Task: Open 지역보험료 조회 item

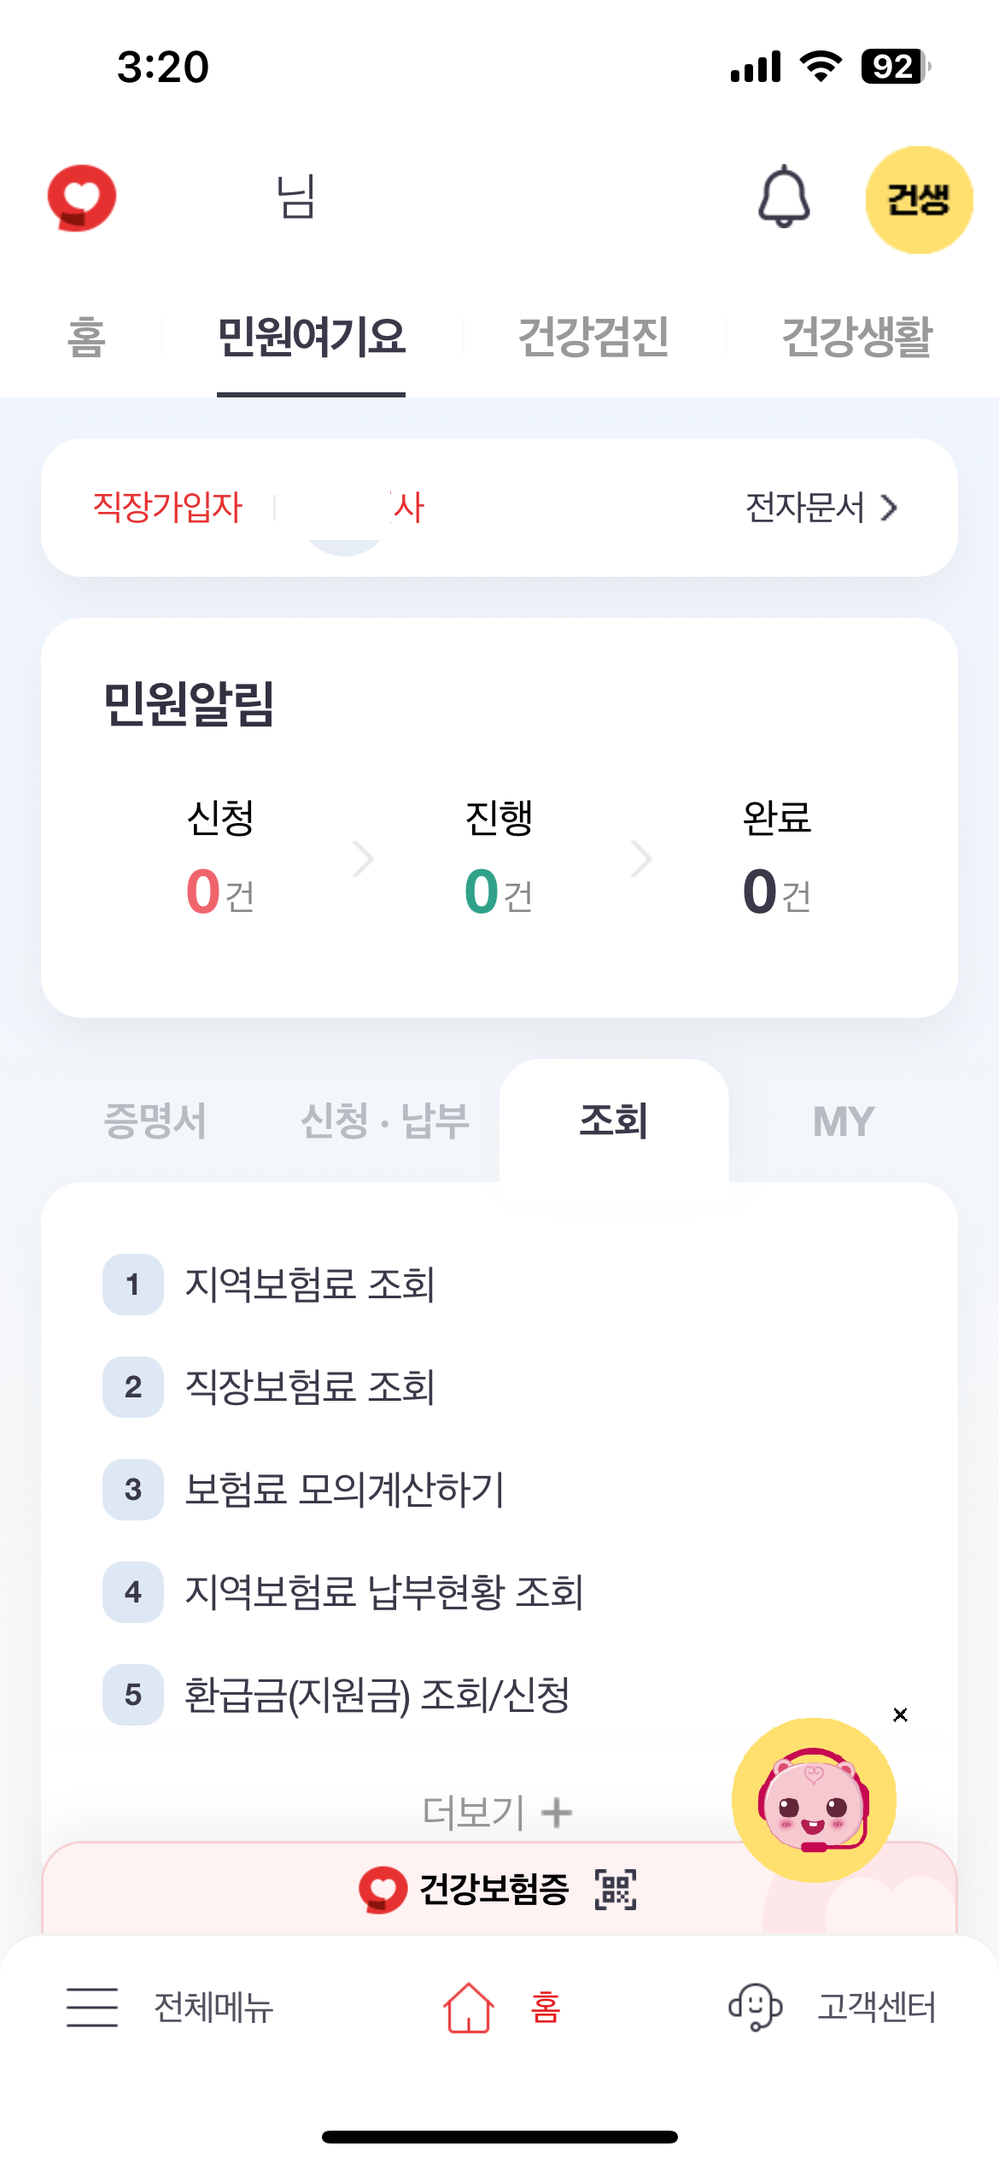Action: tap(310, 1284)
